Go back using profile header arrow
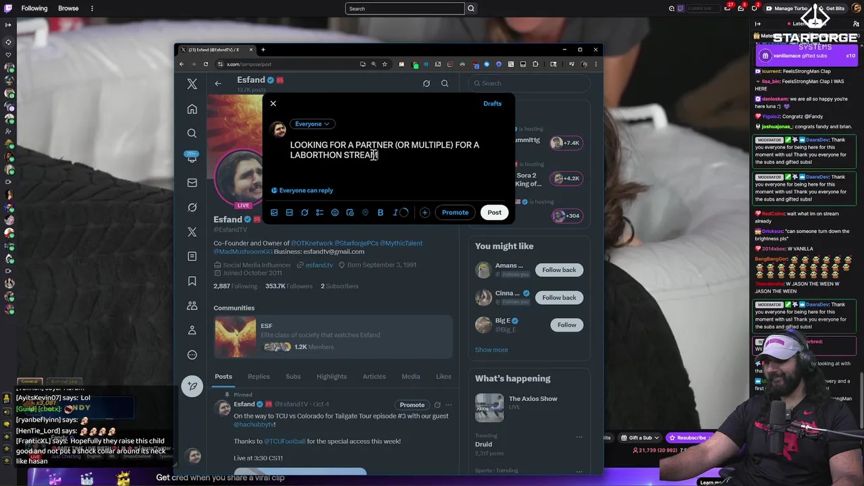Screen dimensions: 864x486 click(x=218, y=84)
